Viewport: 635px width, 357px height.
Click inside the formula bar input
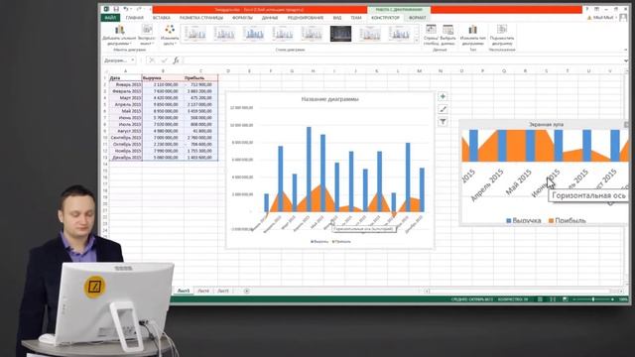(x=403, y=60)
